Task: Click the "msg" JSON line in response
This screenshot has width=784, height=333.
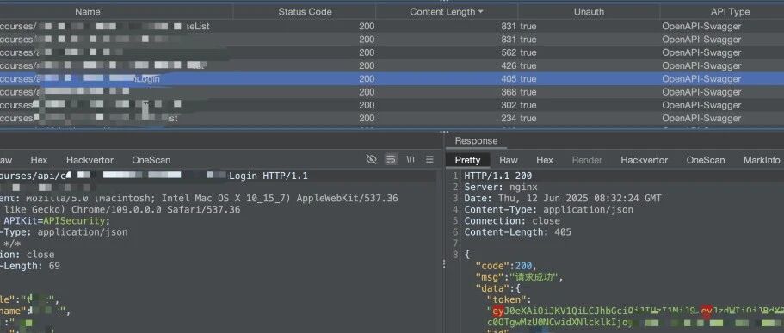Action: click(520, 277)
